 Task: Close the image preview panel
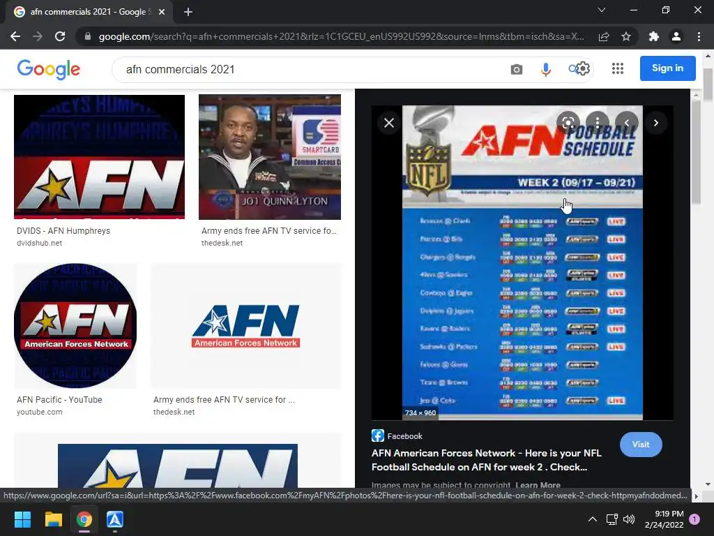click(x=389, y=123)
